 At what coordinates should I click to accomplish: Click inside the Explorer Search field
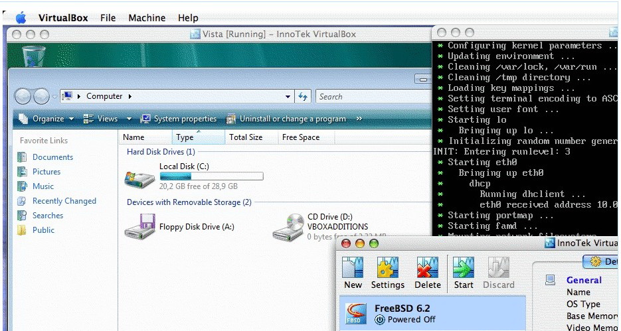[373, 96]
